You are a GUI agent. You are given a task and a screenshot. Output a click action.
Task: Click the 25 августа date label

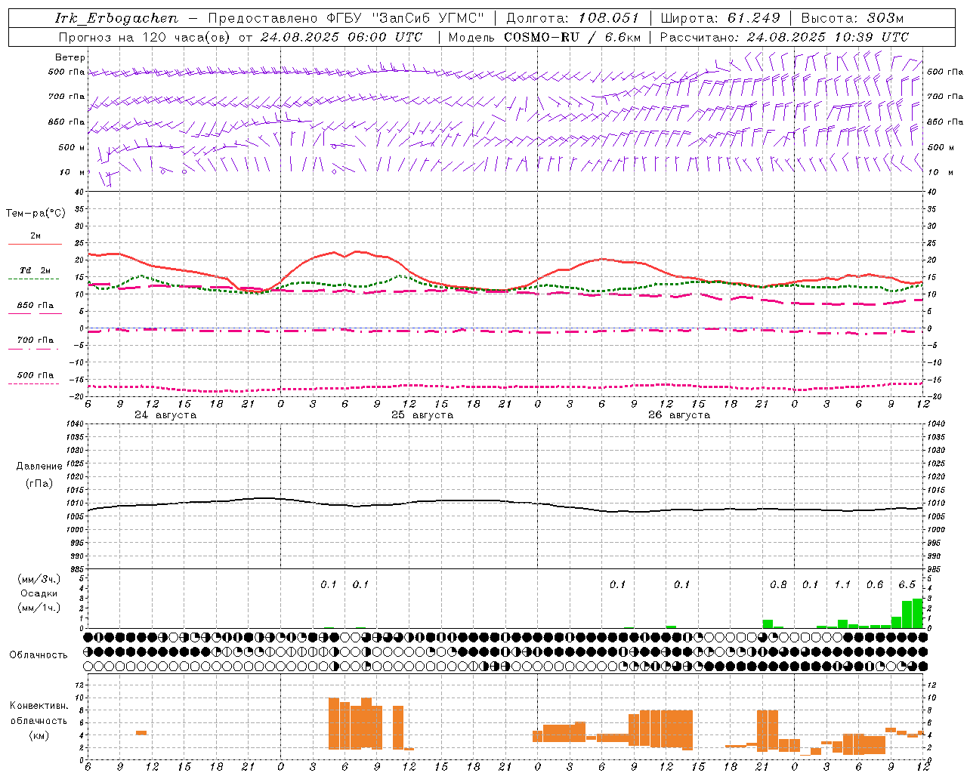tap(422, 415)
